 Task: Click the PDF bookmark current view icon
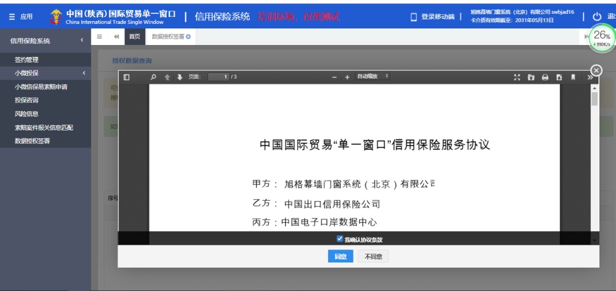(573, 77)
